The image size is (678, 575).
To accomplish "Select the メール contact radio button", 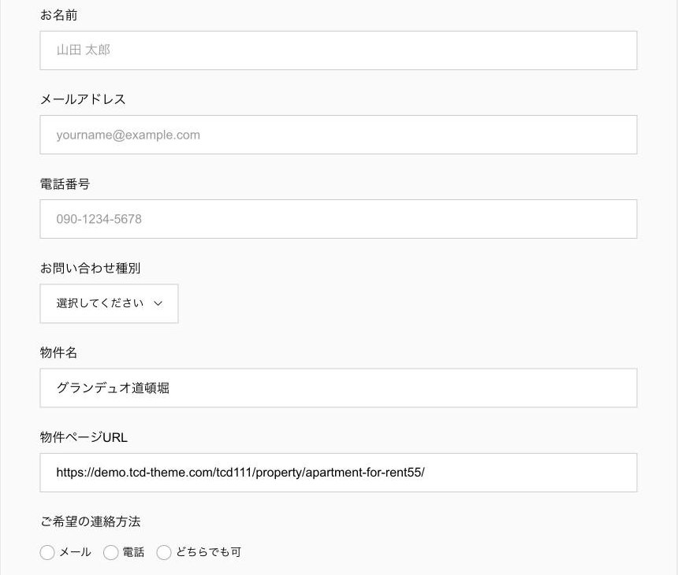I will coord(47,552).
